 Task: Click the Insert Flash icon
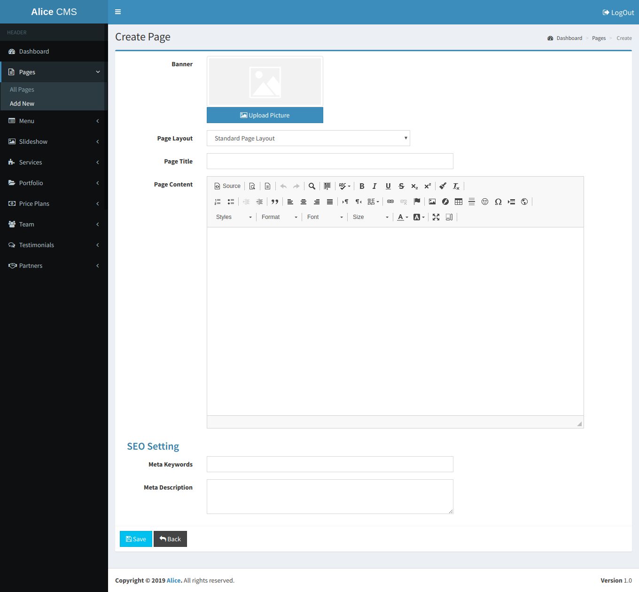[445, 202]
